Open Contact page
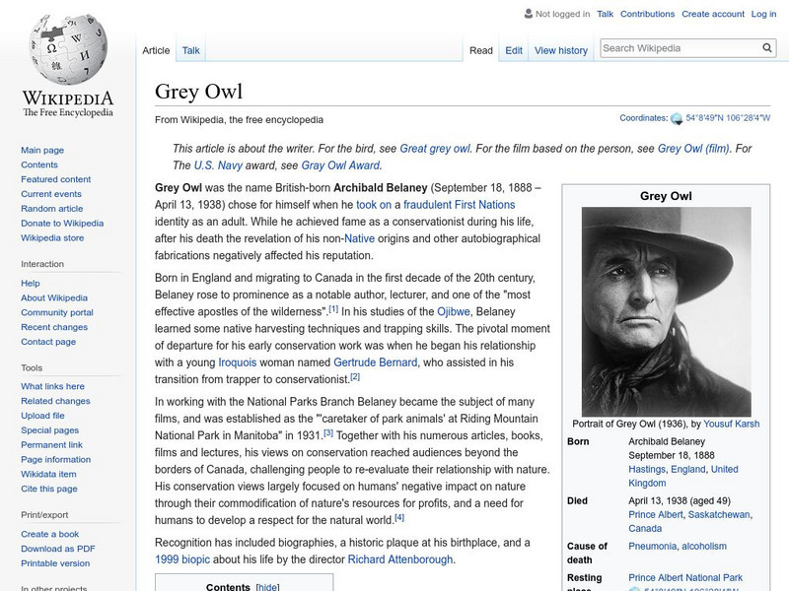The height and width of the screenshot is (591, 789). [48, 341]
